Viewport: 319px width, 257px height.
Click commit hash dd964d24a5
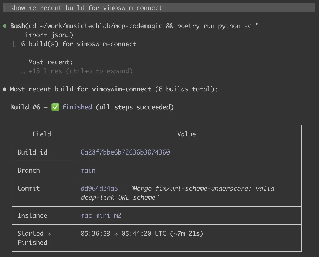pos(99,188)
